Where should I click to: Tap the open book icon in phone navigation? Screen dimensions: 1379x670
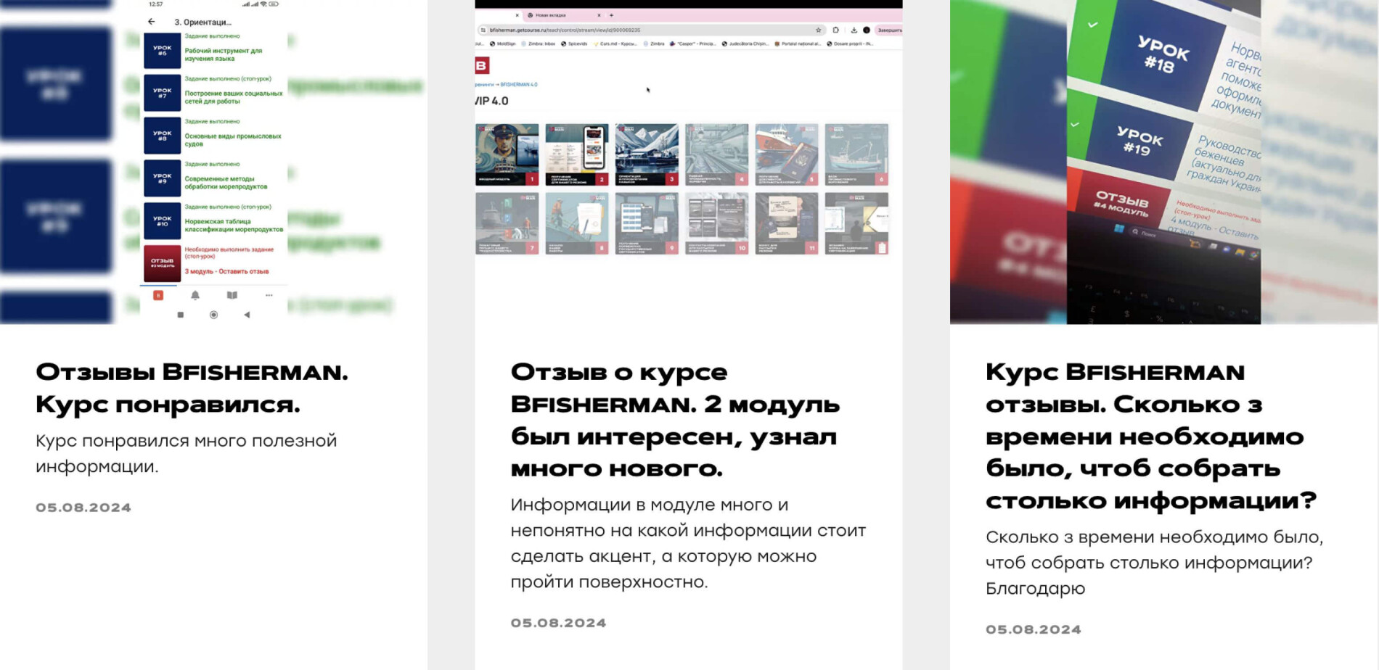point(232,295)
